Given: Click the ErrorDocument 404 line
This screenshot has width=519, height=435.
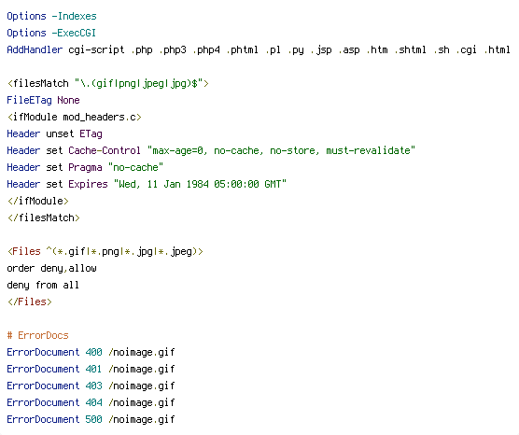Looking at the screenshot, I should pyautogui.click(x=91, y=403).
